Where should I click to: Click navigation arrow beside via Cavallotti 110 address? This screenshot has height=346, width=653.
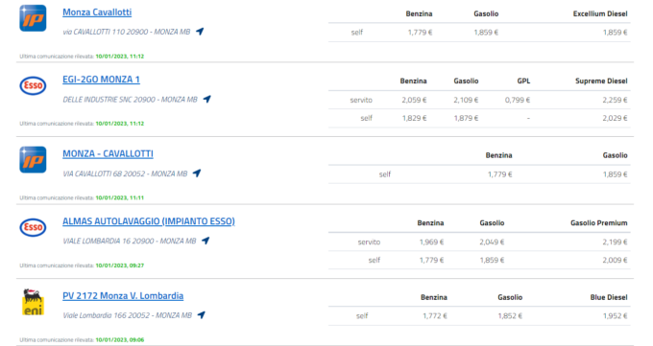click(200, 32)
